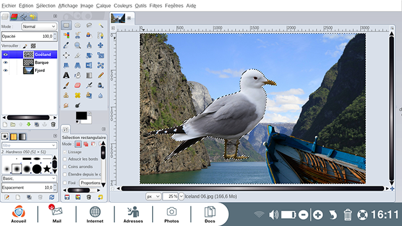The image size is (402, 226).
Task: Select the Heal tool
Action: point(78,95)
